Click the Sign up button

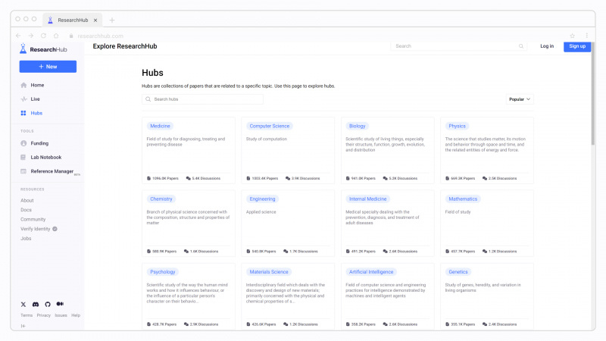pyautogui.click(x=577, y=46)
